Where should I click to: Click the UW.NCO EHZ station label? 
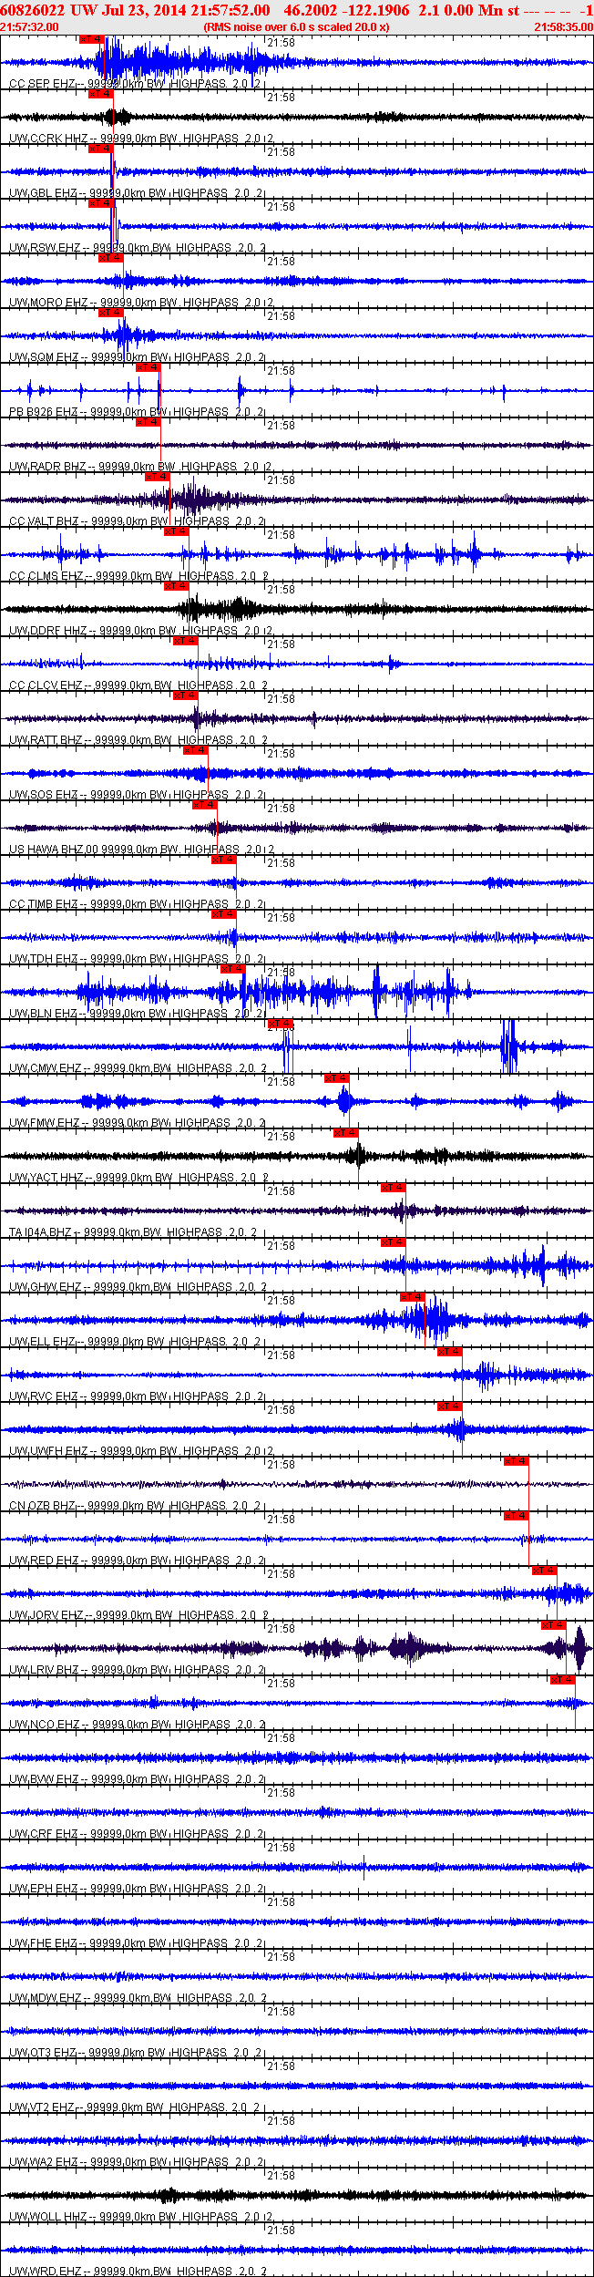45,1725
